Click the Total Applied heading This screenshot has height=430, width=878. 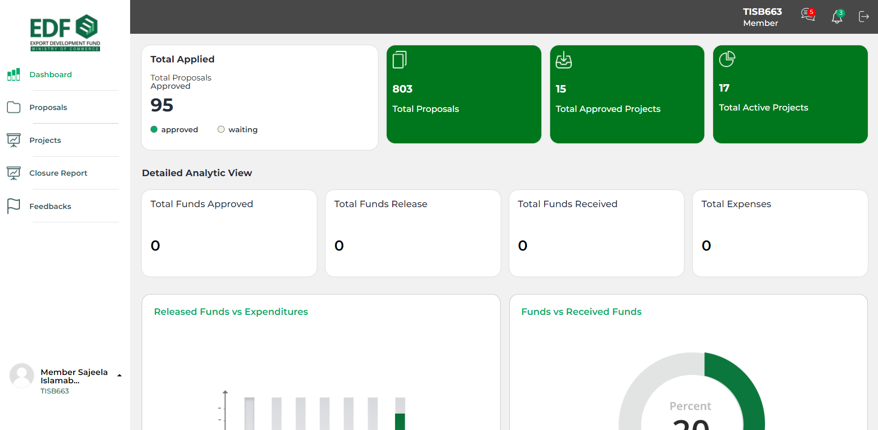(x=182, y=59)
